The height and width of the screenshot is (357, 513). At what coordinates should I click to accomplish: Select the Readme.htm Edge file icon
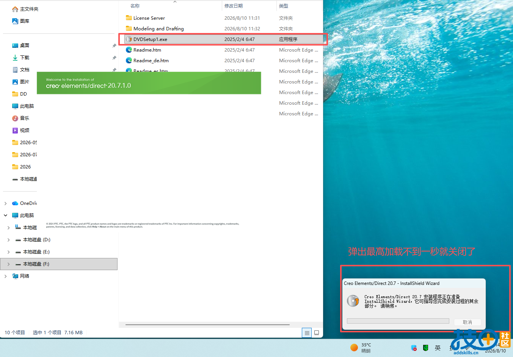click(x=129, y=50)
